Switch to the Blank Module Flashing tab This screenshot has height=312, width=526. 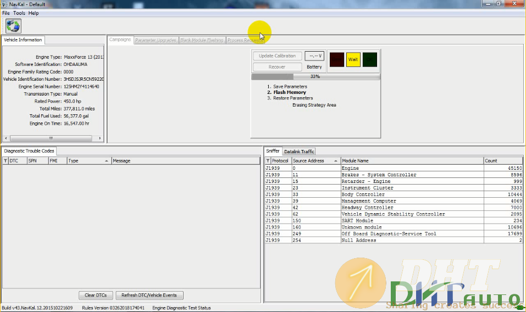tap(202, 40)
